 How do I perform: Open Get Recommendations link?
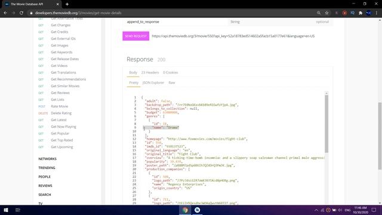point(68,79)
